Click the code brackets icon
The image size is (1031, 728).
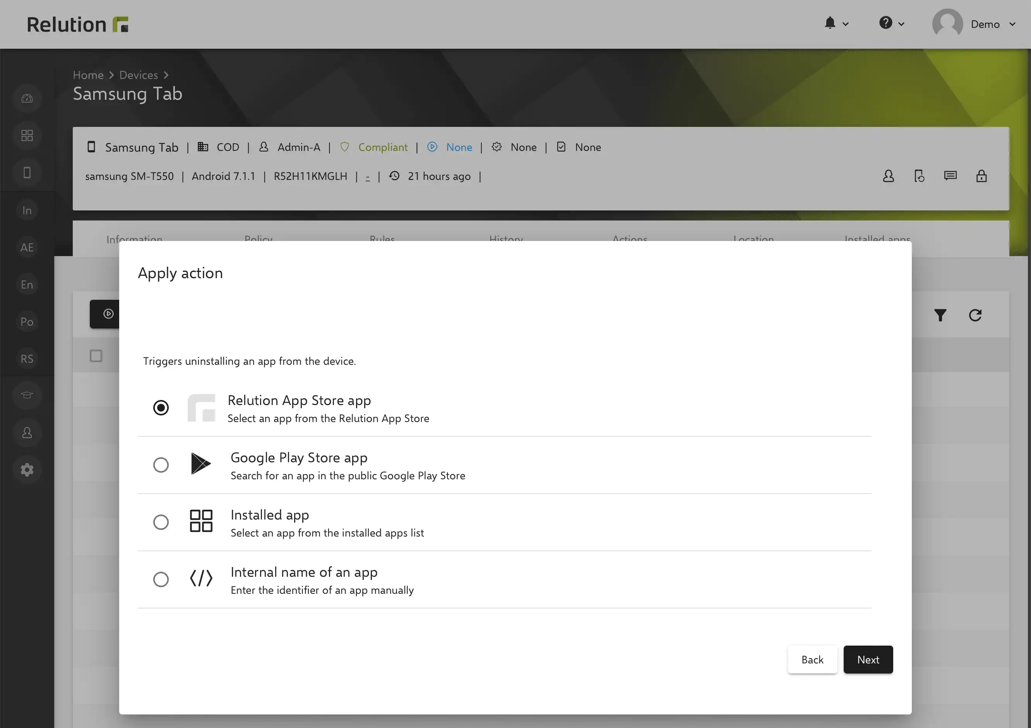[201, 578]
